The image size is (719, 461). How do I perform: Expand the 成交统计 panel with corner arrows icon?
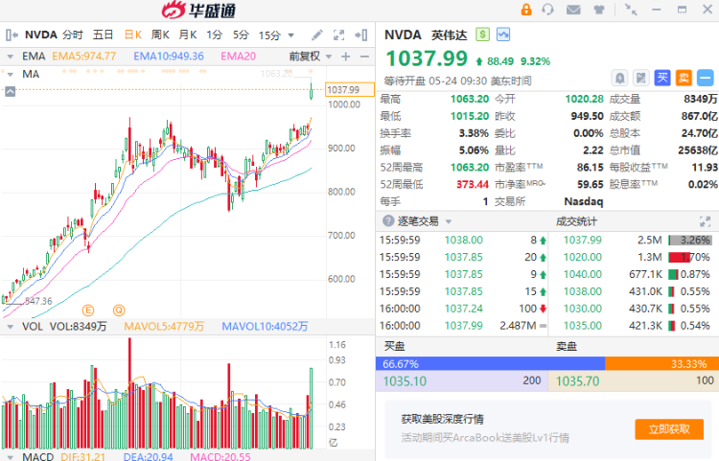point(705,221)
